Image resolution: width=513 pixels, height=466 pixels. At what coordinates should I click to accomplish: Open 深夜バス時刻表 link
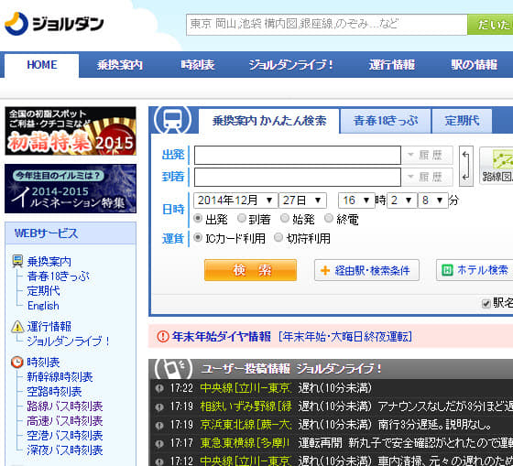pos(65,450)
